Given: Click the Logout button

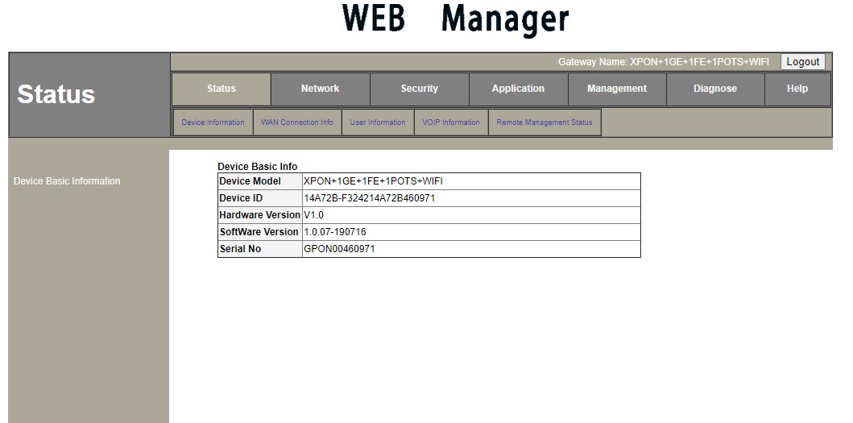Looking at the screenshot, I should tap(802, 62).
